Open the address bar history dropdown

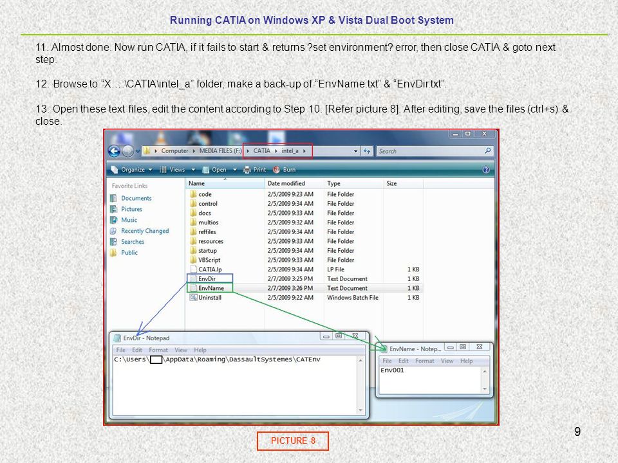coord(355,151)
